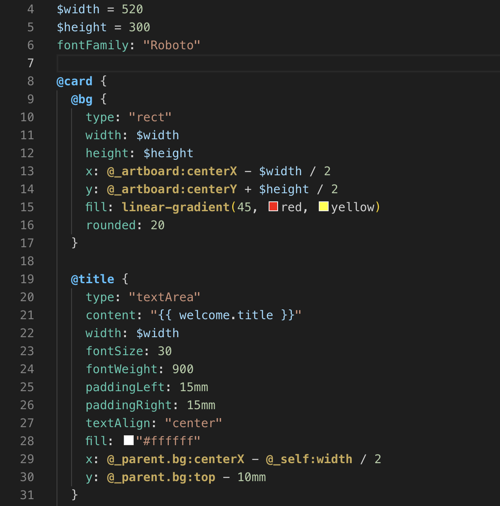Click the welcome.title template content
The height and width of the screenshot is (506, 500).
(226, 315)
